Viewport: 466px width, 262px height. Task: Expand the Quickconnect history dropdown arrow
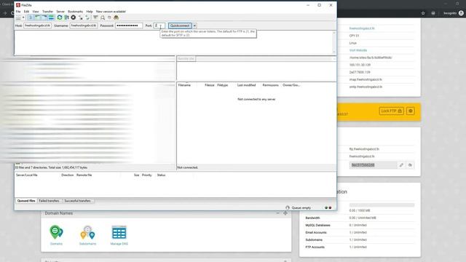194,26
